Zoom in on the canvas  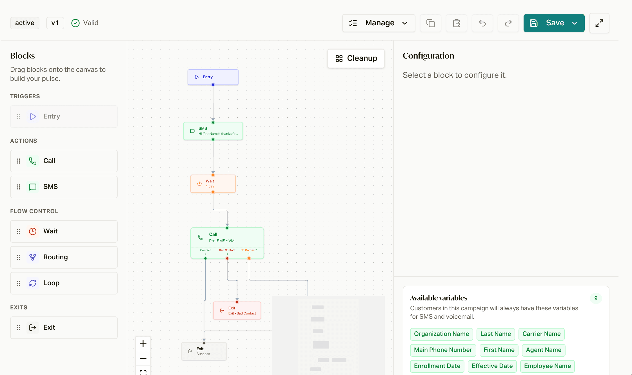143,344
